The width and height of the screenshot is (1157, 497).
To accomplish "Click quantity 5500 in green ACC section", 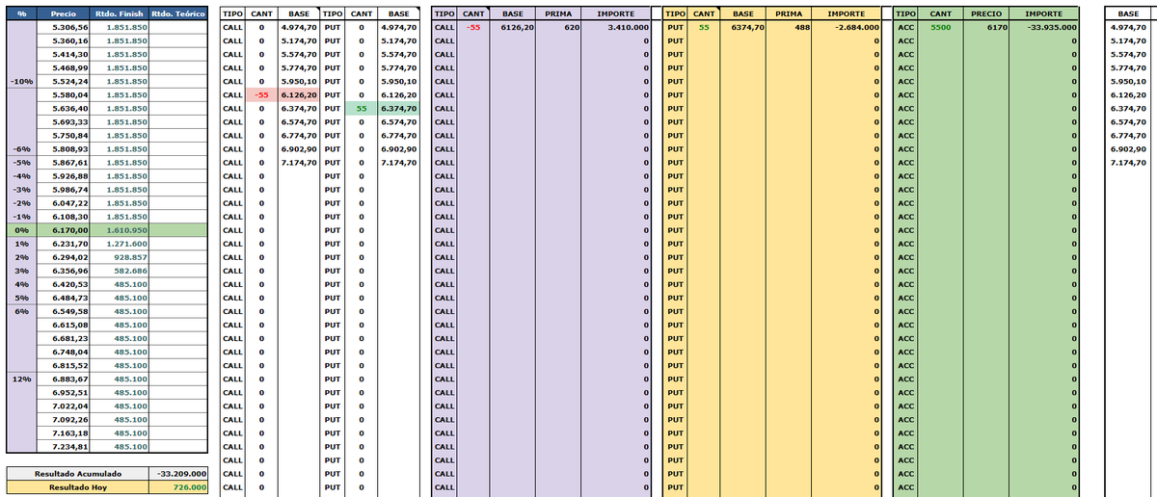I will 941,28.
